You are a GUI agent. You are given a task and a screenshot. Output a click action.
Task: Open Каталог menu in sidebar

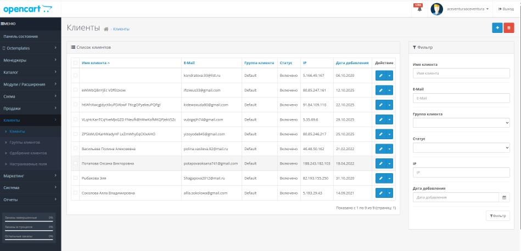(x=30, y=72)
